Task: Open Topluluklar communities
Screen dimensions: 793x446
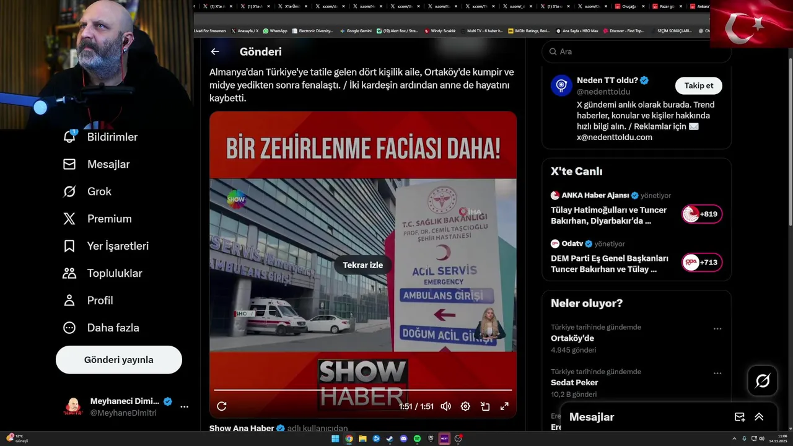Action: (x=102, y=273)
